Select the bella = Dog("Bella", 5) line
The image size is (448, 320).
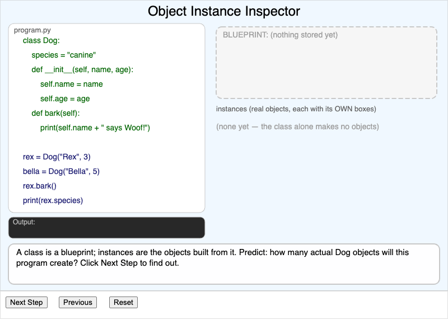(x=61, y=172)
